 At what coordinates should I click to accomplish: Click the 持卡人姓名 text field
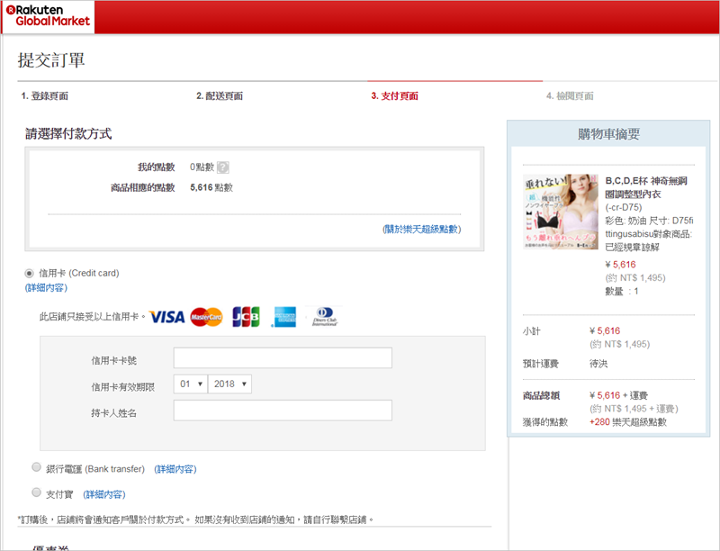point(283,411)
